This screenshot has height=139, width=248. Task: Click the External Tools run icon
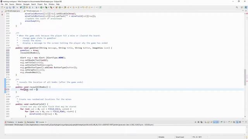(x=51, y=7)
